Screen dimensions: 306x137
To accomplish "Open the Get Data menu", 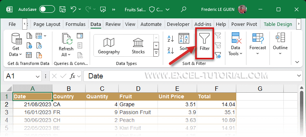I will coord(16,45).
